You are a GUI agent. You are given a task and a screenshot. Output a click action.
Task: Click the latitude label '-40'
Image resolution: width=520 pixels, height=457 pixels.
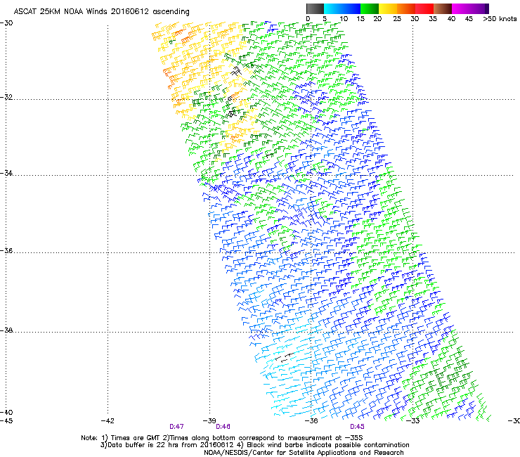tap(6, 412)
